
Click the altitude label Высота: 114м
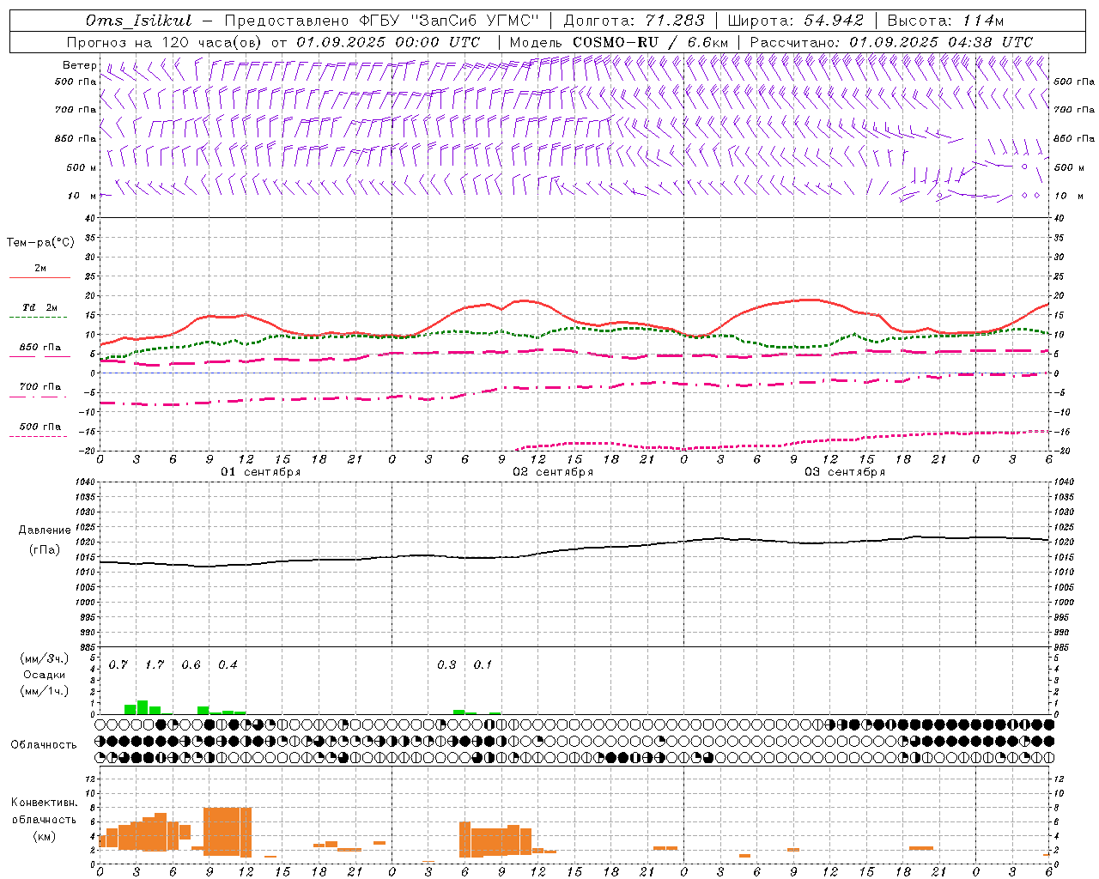945,21
